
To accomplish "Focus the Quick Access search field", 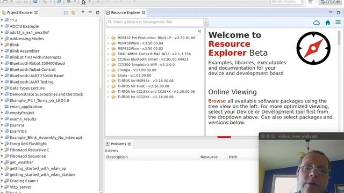I will coord(286,2).
